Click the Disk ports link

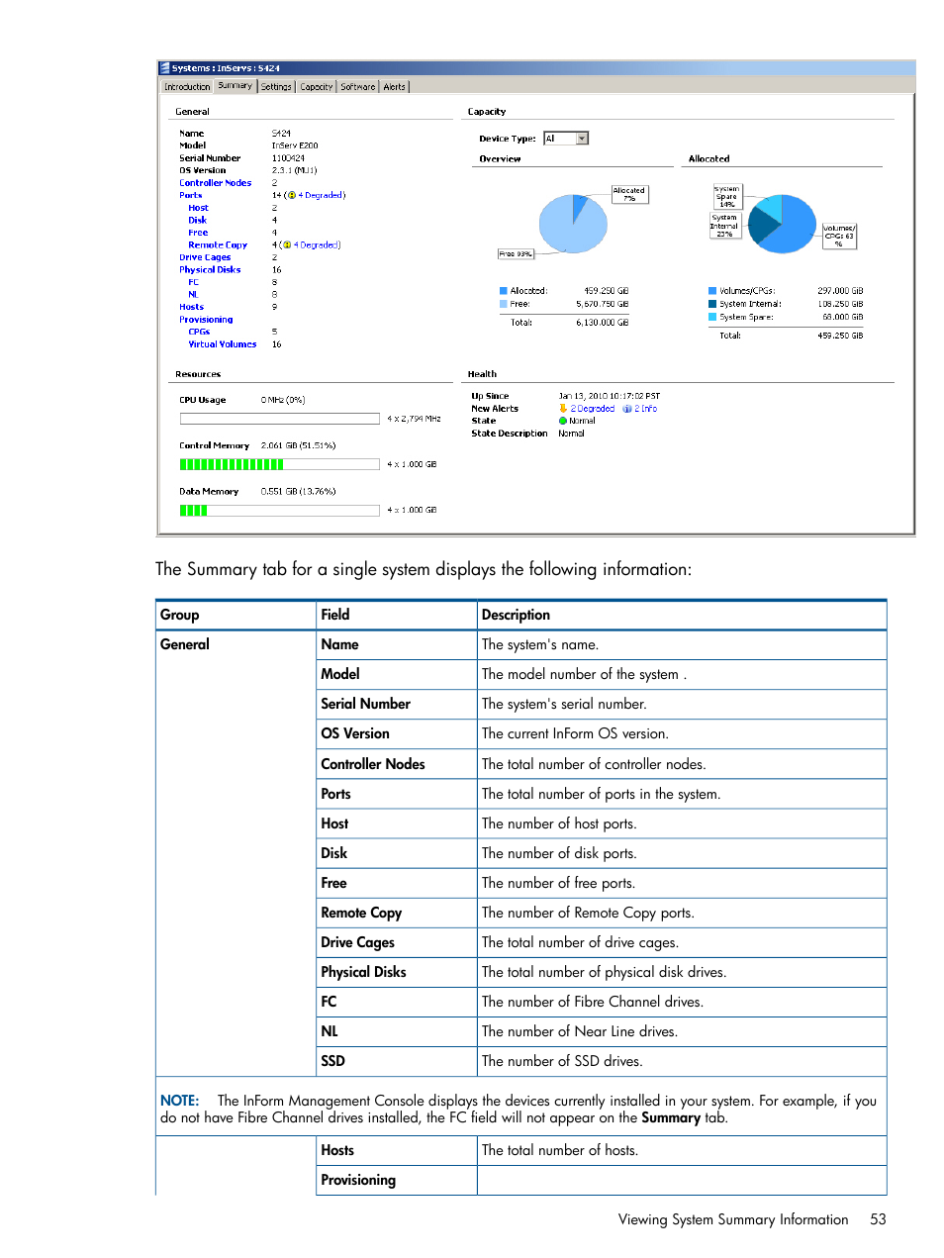(198, 221)
